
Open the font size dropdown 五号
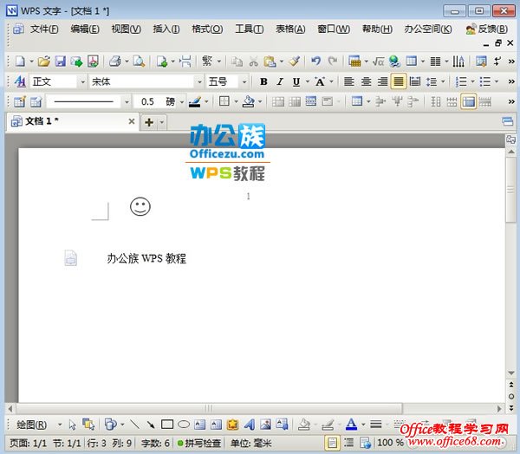pyautogui.click(x=244, y=81)
